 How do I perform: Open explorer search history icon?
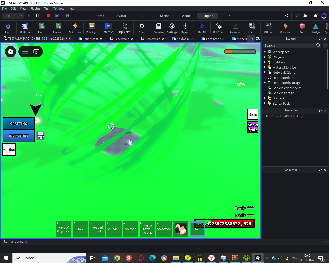pos(318,45)
